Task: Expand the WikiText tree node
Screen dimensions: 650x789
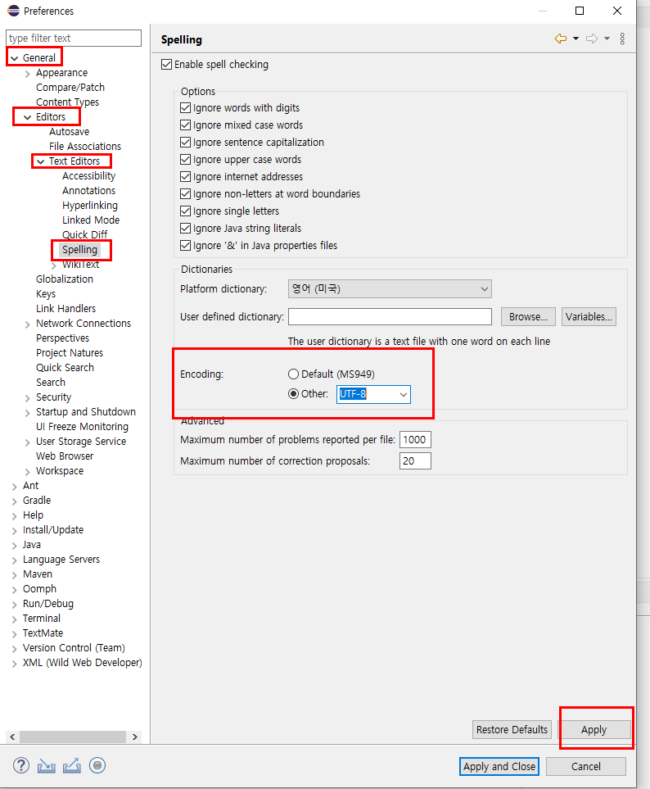Action: point(53,265)
